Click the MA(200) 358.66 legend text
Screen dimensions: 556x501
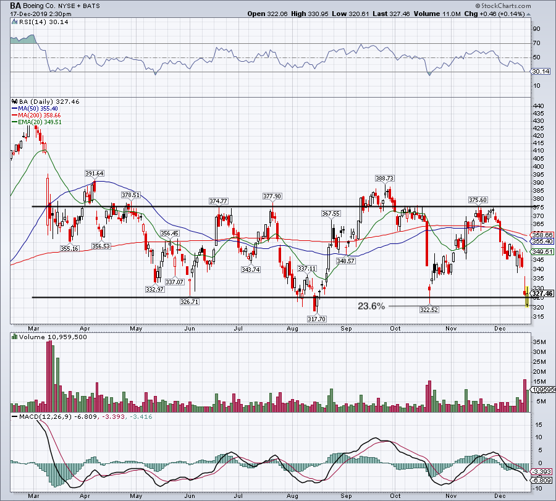click(x=40, y=116)
